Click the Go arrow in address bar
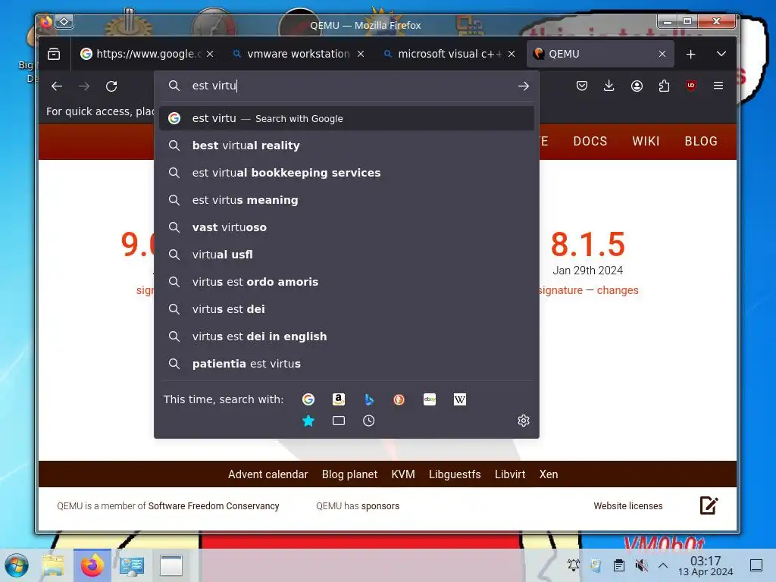 (523, 86)
